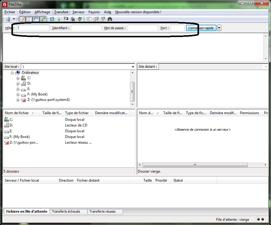Click the process queue toolbar icon
Viewport: 271px width, 225px height.
pos(59,19)
